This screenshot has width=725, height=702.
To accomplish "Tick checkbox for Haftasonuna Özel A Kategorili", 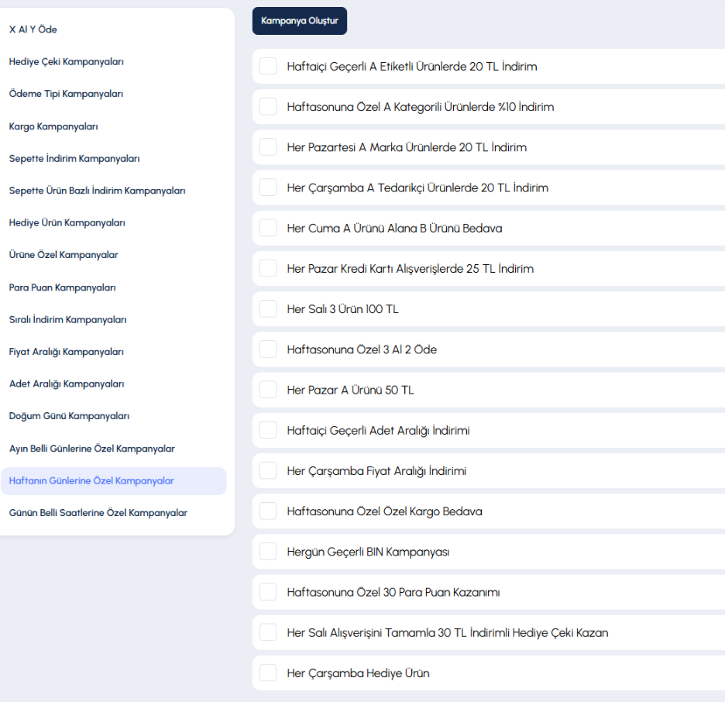I will point(268,106).
